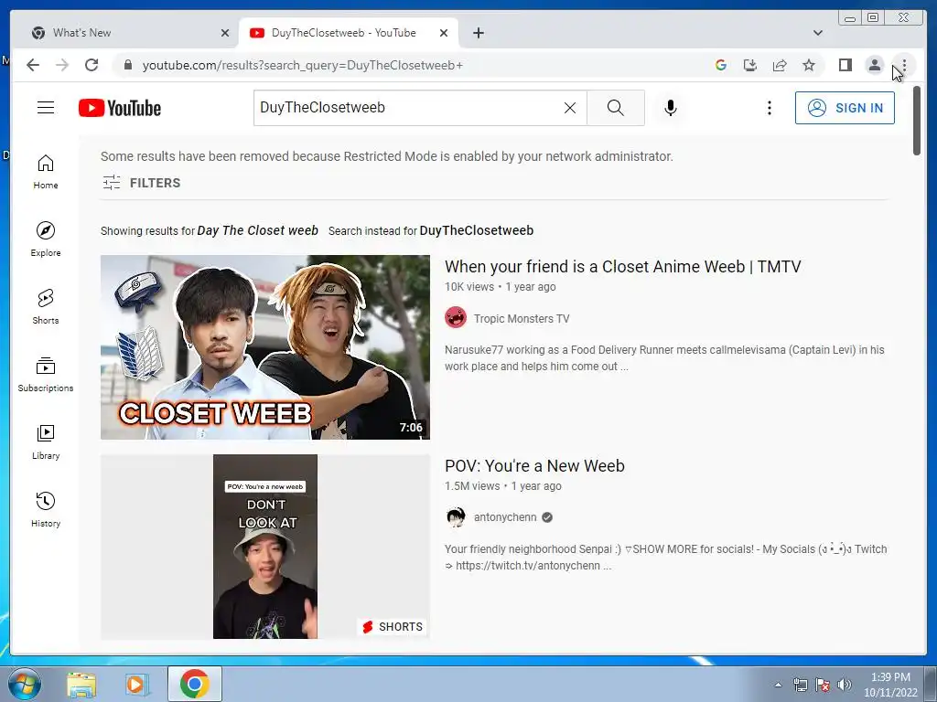The width and height of the screenshot is (937, 702).
Task: Open POV: You're a New Weeb title
Action: (x=534, y=465)
